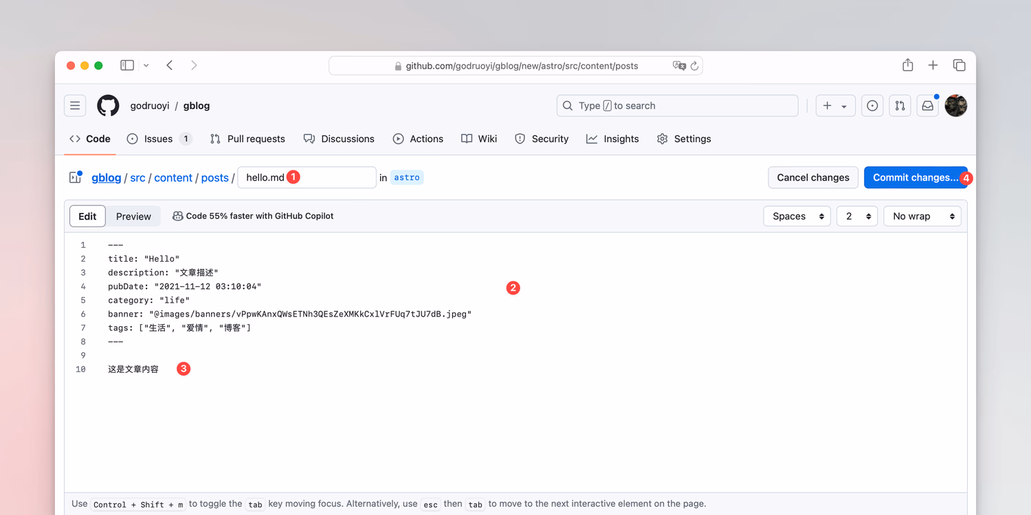This screenshot has width=1031, height=515.
Task: Go forward with Safari's forward arrow
Action: click(x=194, y=65)
